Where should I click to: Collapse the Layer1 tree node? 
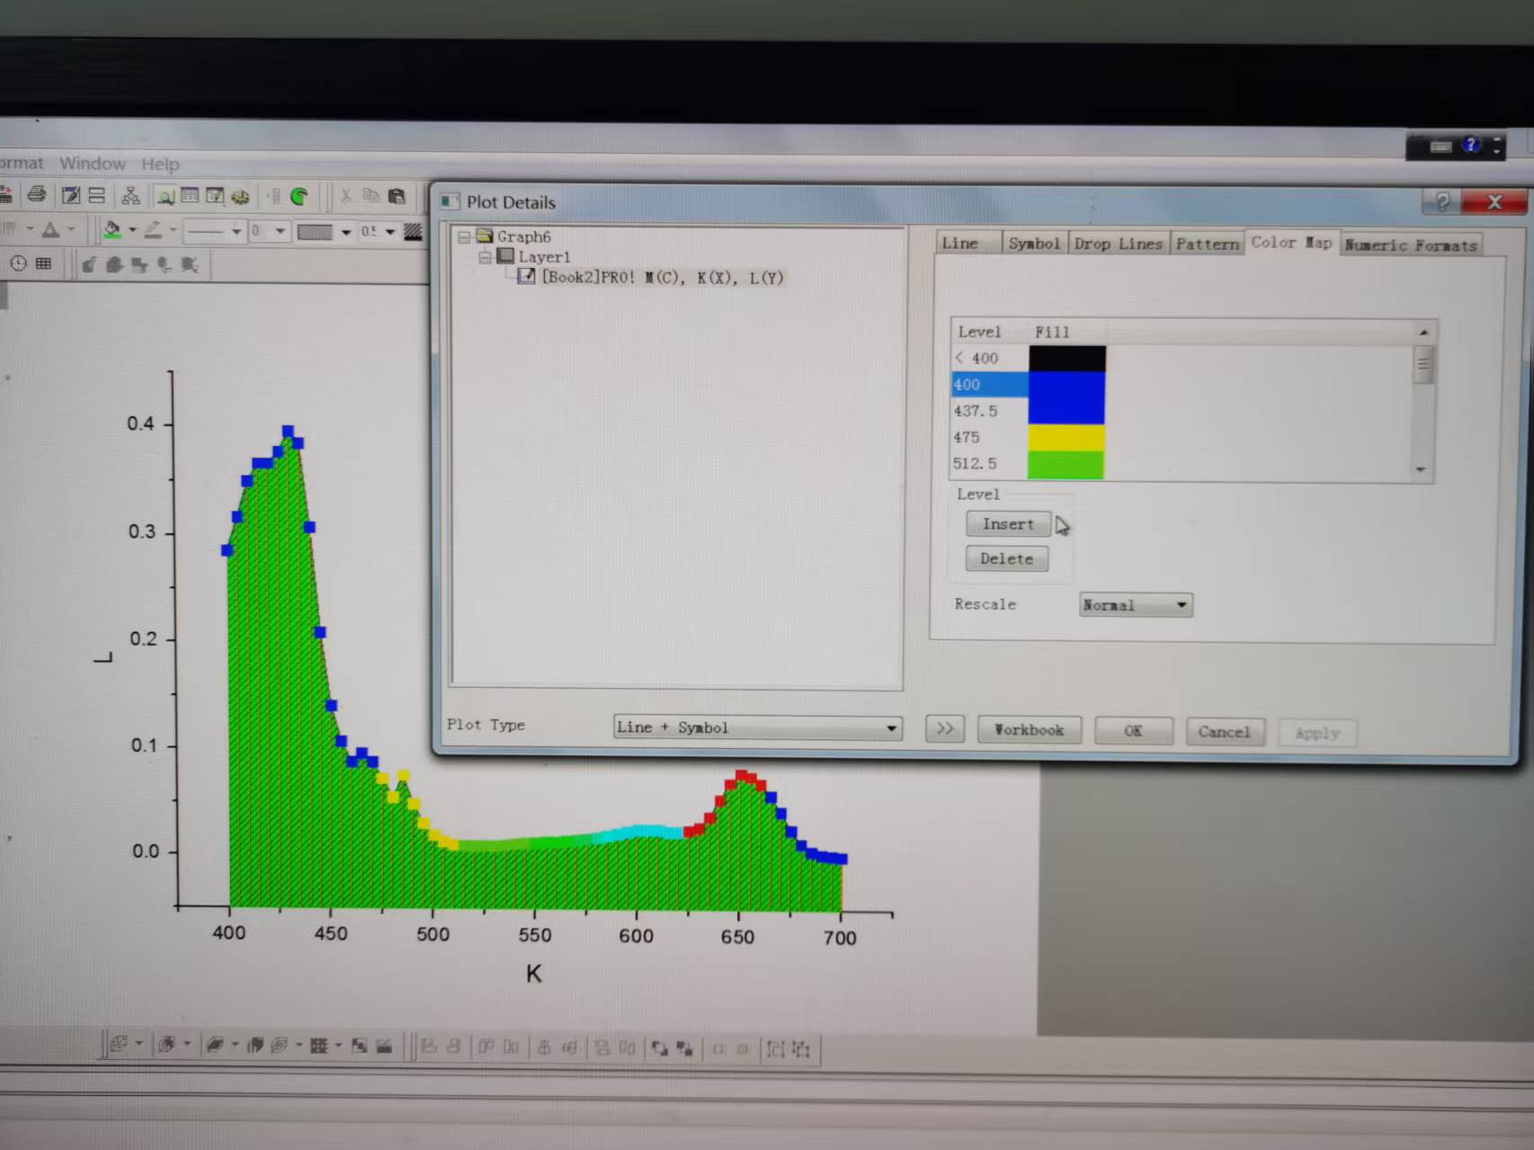pos(485,257)
